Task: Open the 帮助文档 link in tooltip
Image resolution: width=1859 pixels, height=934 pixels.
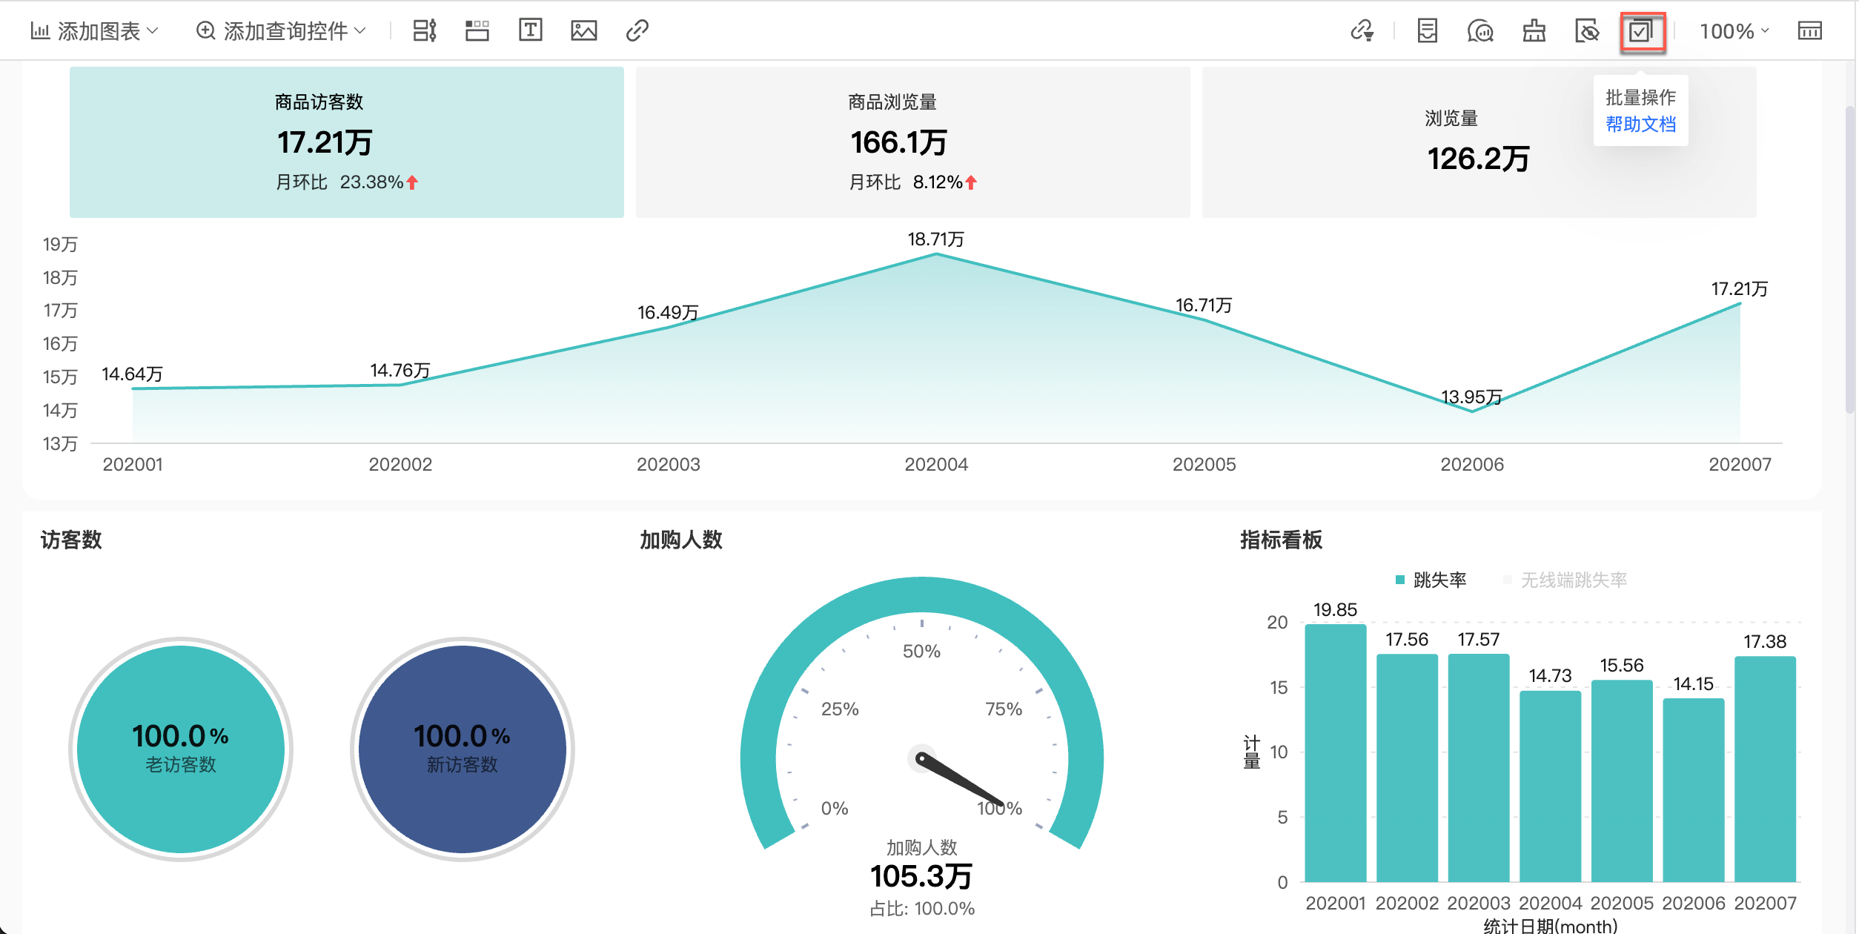Action: pyautogui.click(x=1640, y=124)
